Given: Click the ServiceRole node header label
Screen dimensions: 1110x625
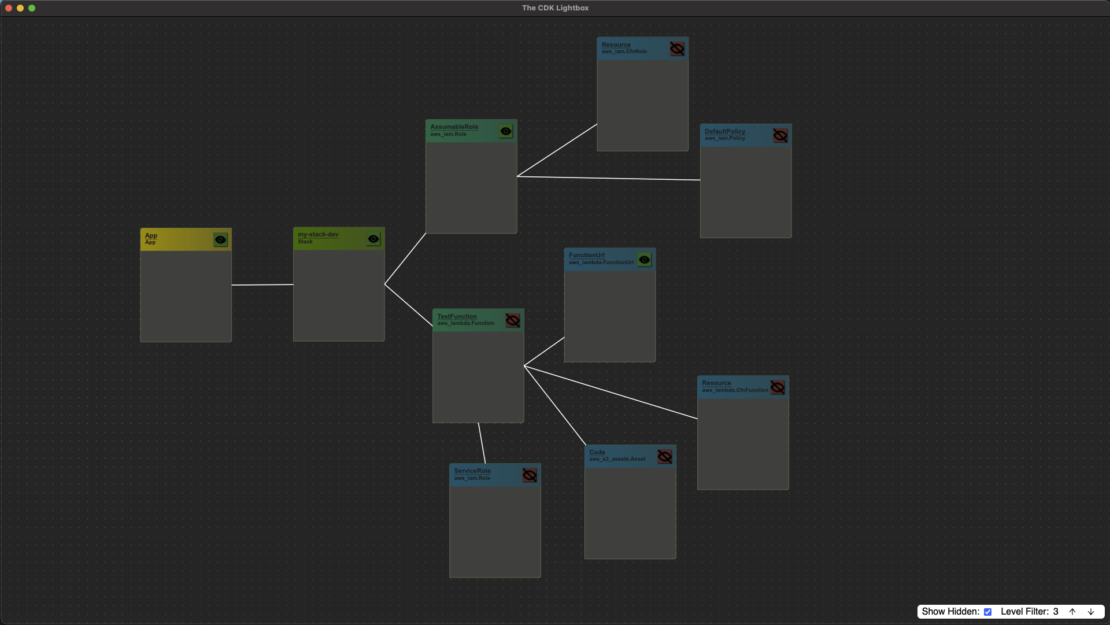Looking at the screenshot, I should (472, 471).
